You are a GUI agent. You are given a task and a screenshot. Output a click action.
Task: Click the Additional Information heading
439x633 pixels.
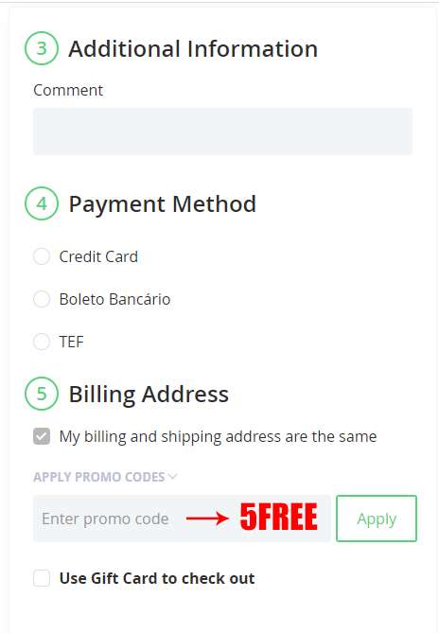(193, 49)
